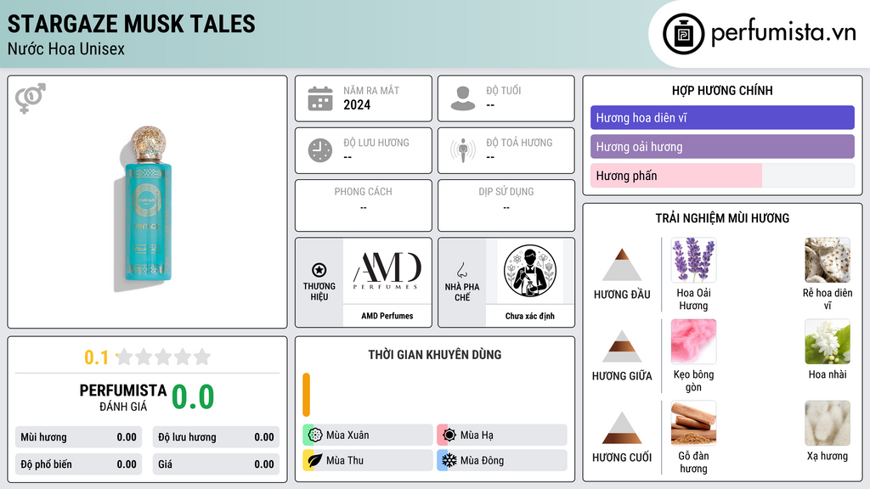This screenshot has width=870, height=489.
Task: Click the Mùa Xuân flower icon
Action: pos(315,436)
